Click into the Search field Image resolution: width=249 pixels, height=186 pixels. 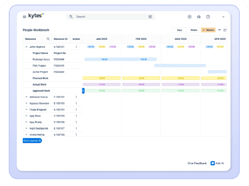coord(110,17)
